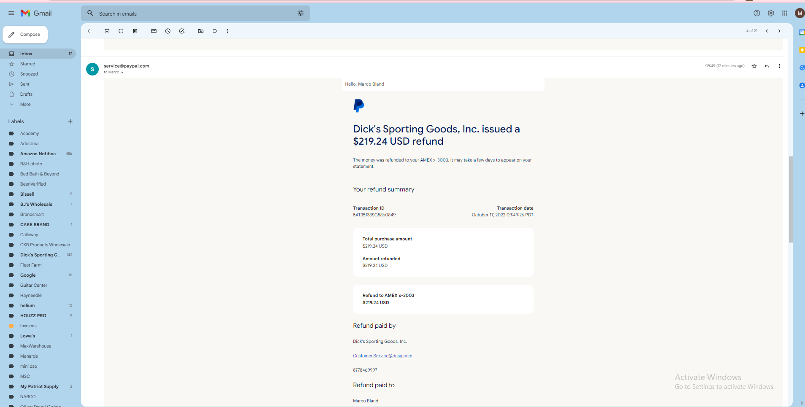The height and width of the screenshot is (407, 805).
Task: Create a new label with the plus icon
Action: [70, 121]
